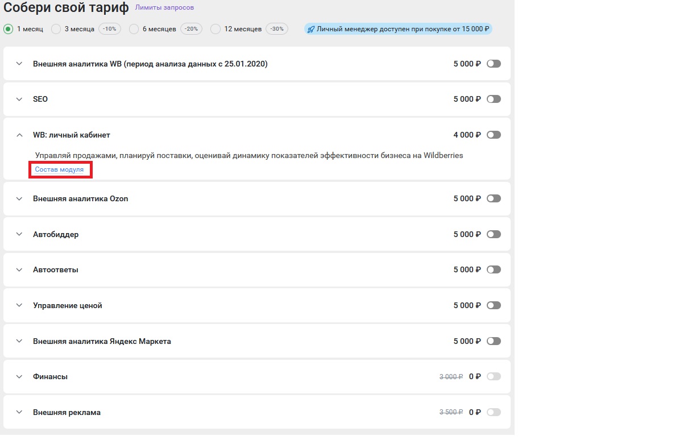Enable the Внешняя аналитика WB module toggle
This screenshot has height=440, width=692.
pos(494,64)
